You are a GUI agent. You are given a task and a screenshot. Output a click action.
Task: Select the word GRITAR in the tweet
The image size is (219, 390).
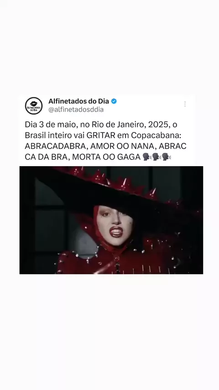pyautogui.click(x=101, y=135)
